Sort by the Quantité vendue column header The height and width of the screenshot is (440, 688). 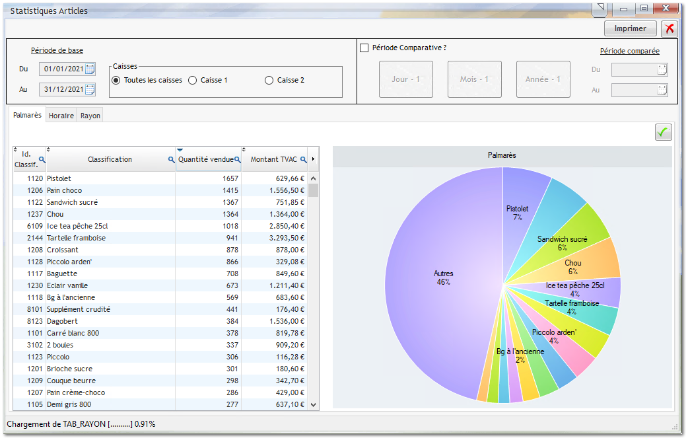pyautogui.click(x=205, y=160)
